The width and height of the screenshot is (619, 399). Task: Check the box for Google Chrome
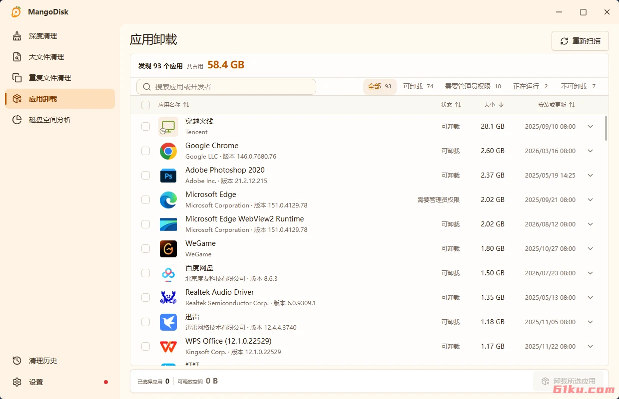click(145, 151)
